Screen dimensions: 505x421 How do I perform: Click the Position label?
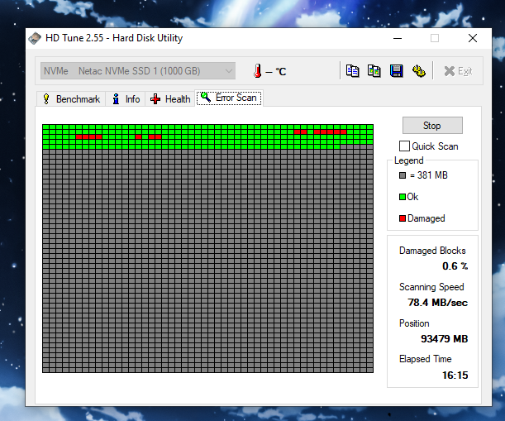pos(414,323)
